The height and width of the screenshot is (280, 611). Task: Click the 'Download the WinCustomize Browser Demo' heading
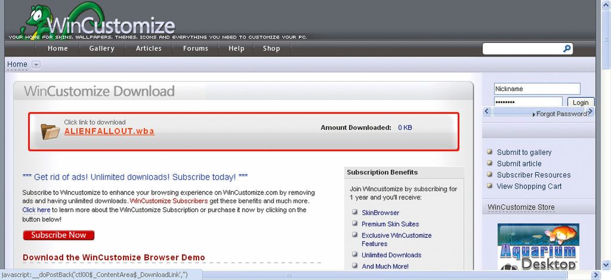114,257
